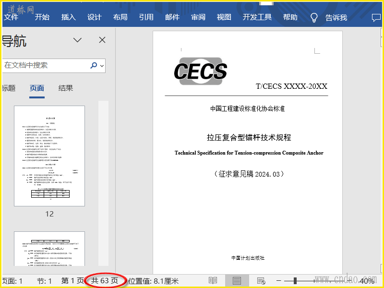384x288 pixels.
Task: Click the magnifier search icon
Action: (94, 65)
